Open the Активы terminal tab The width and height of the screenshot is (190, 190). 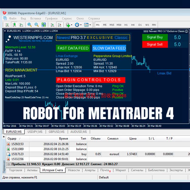(32, 170)
